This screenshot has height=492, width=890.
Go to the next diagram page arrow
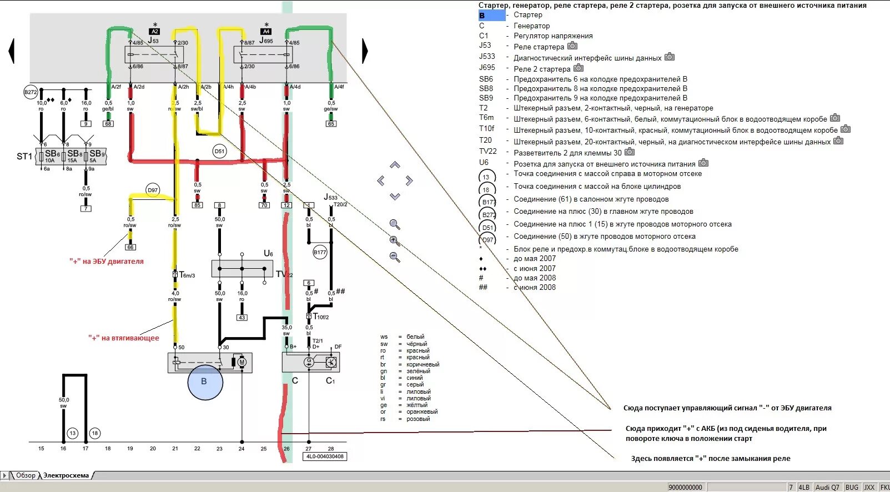(x=365, y=51)
